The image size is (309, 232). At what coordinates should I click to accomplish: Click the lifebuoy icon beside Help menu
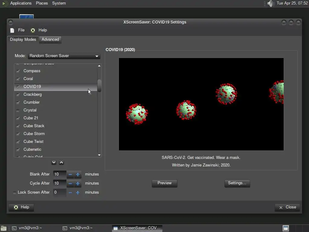[x=33, y=30]
